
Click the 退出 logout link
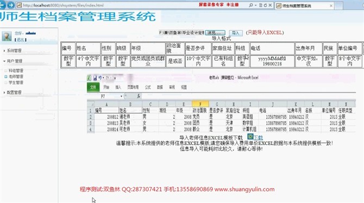21,40
